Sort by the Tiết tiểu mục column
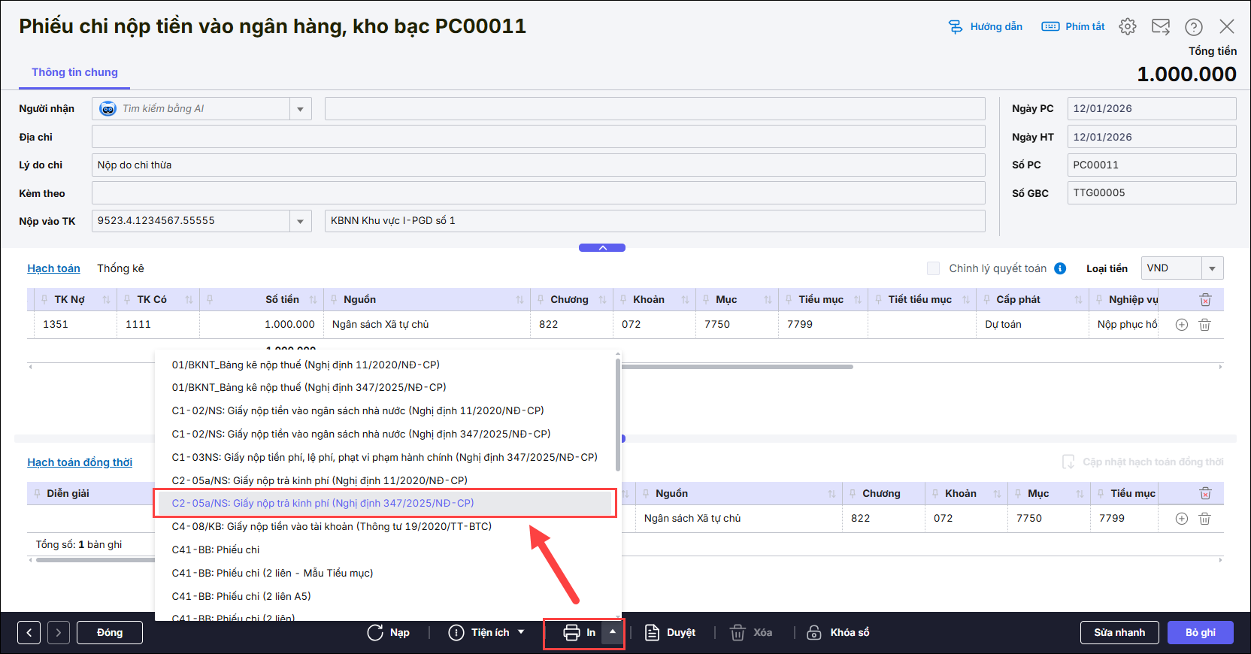This screenshot has height=654, width=1251. (966, 300)
